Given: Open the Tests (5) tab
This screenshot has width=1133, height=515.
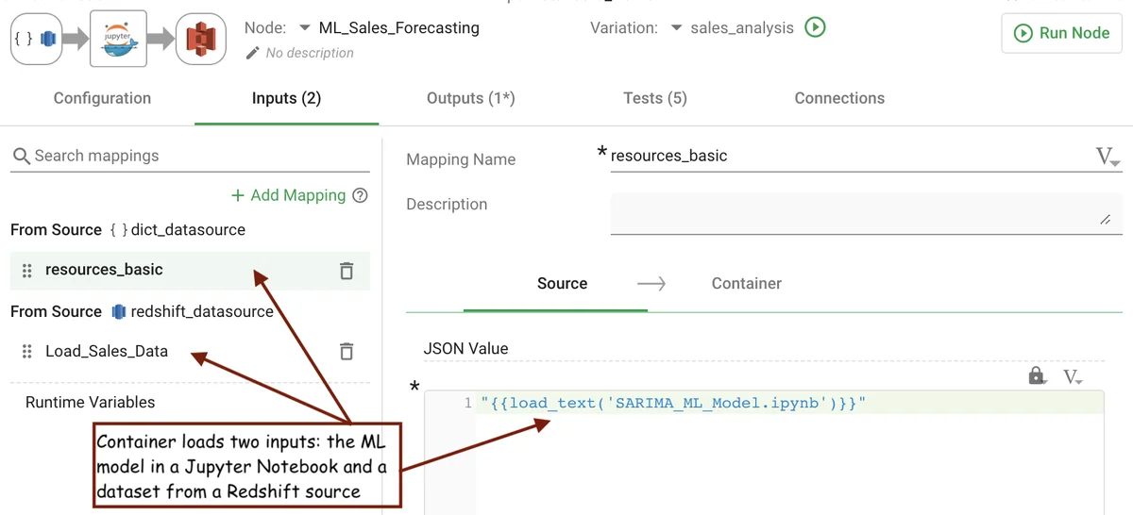Looking at the screenshot, I should 655,98.
